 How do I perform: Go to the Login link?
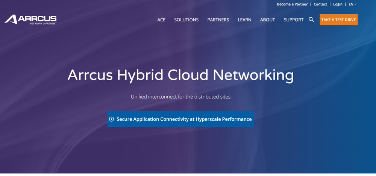338,4
